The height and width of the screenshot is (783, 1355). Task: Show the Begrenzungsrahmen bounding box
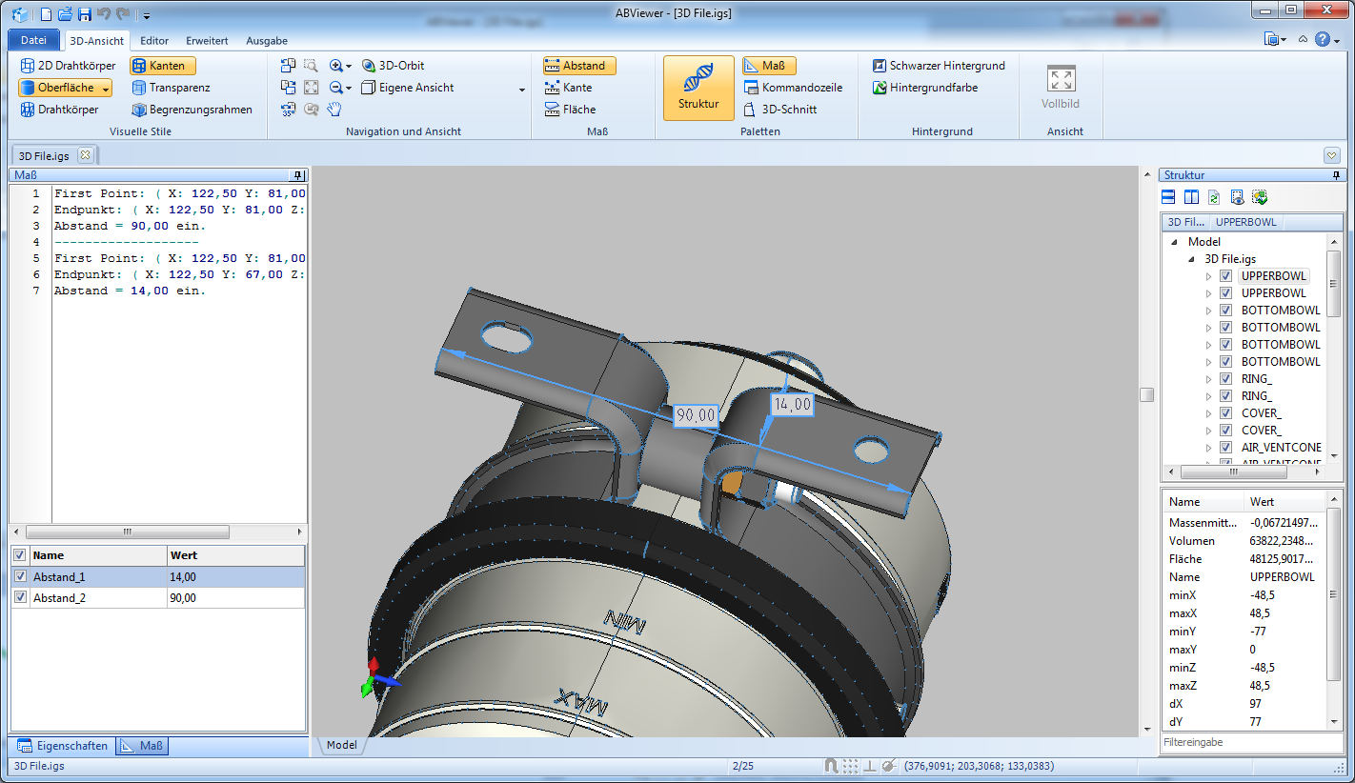[192, 110]
